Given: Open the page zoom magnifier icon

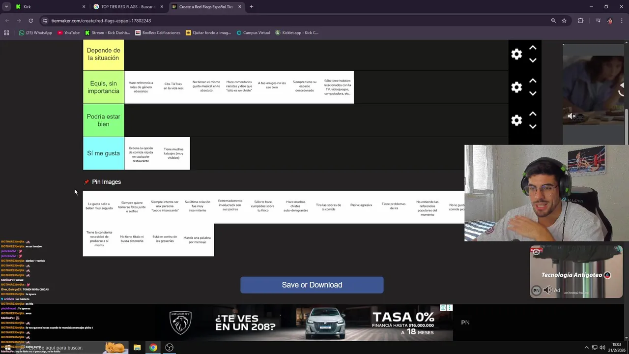Looking at the screenshot, I should (x=553, y=21).
